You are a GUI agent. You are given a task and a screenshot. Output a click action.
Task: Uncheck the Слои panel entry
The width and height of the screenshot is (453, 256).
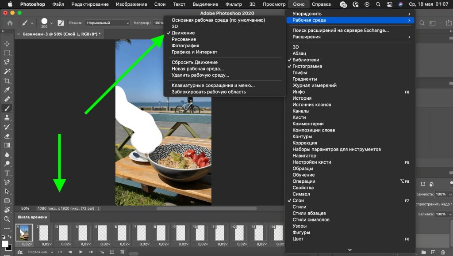tap(298, 200)
